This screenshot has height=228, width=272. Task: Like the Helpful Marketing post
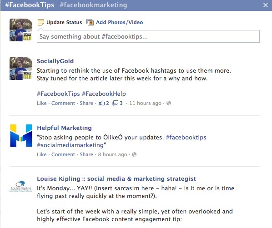coord(42,154)
